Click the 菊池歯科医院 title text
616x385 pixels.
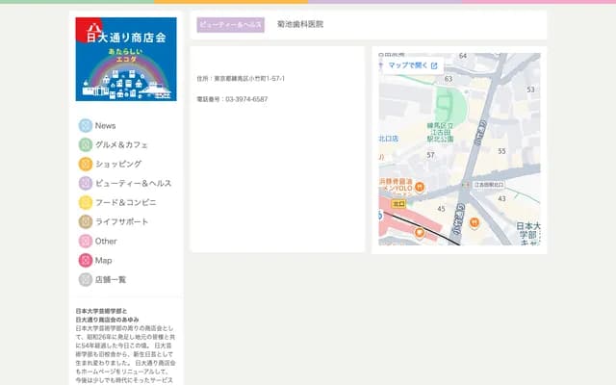[x=300, y=24]
